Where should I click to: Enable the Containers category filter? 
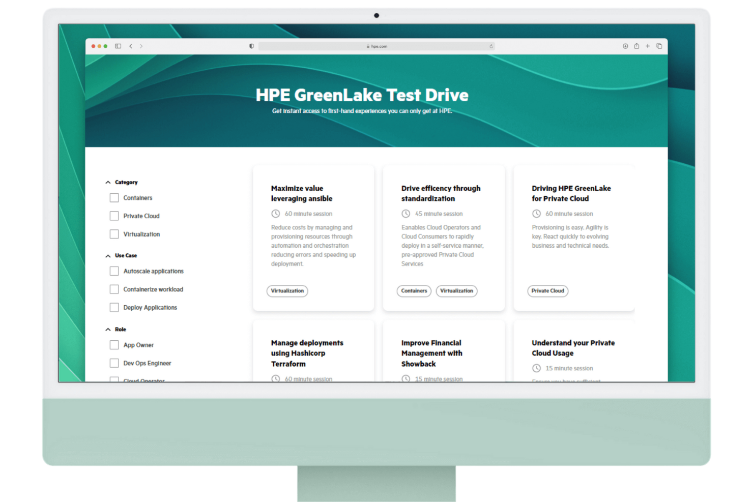(x=114, y=197)
